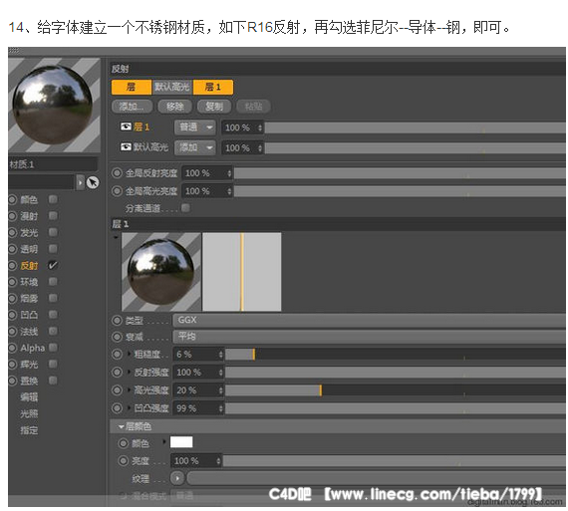568x511 pixels.
Task: Select the 指定 entry in channel list
Action: [x=29, y=430]
